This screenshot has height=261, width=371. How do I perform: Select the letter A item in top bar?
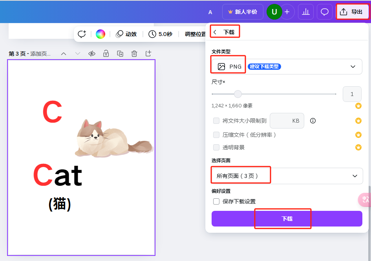point(210,12)
